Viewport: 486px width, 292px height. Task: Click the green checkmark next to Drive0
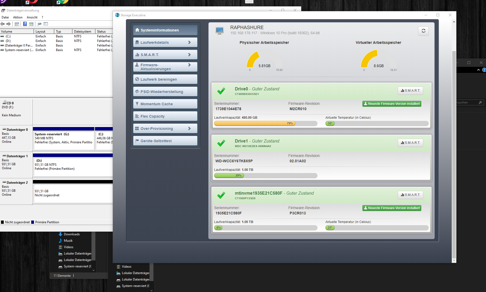[221, 91]
